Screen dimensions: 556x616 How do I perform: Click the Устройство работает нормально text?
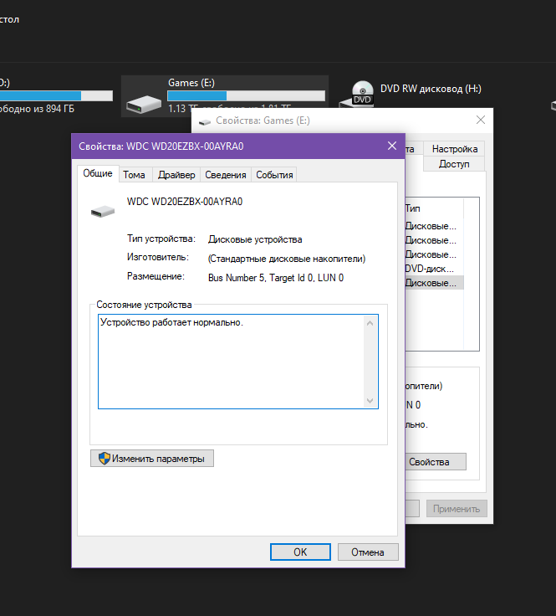[171, 322]
